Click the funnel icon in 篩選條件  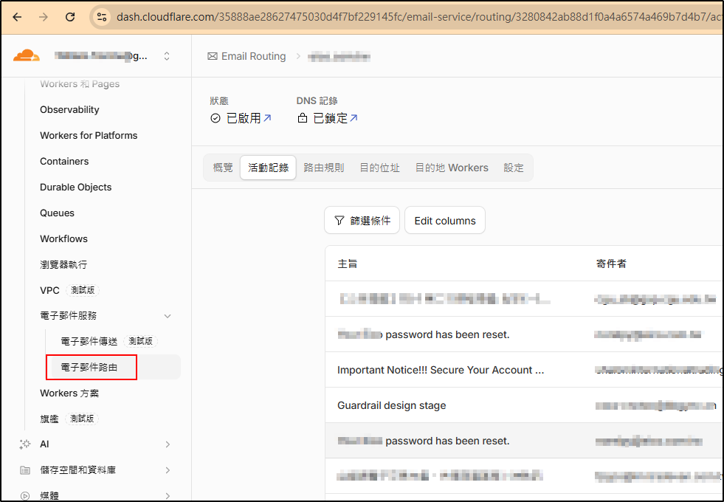tap(339, 220)
